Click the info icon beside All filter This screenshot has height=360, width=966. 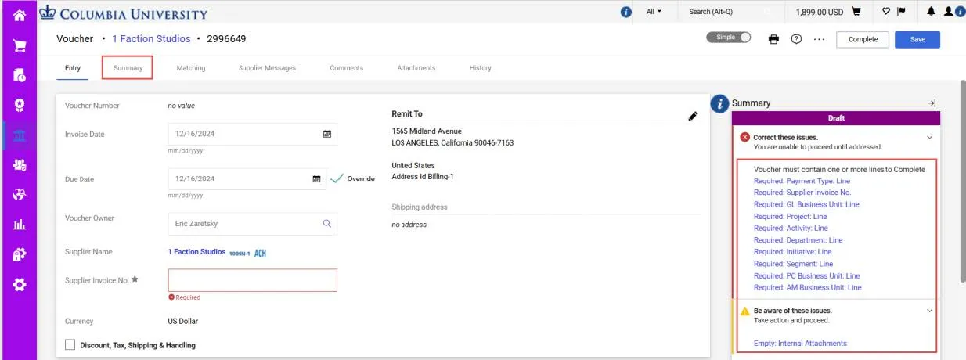(625, 12)
